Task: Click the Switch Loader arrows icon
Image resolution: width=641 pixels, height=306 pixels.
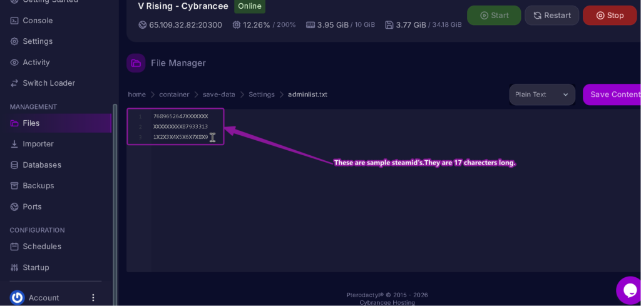Action: coord(14,83)
